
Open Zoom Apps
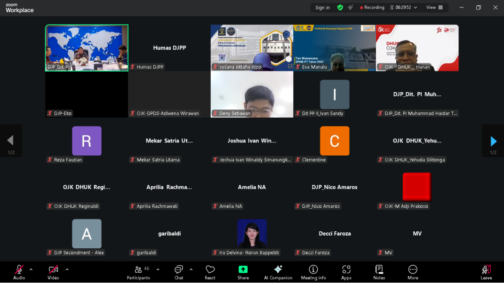coord(346,272)
